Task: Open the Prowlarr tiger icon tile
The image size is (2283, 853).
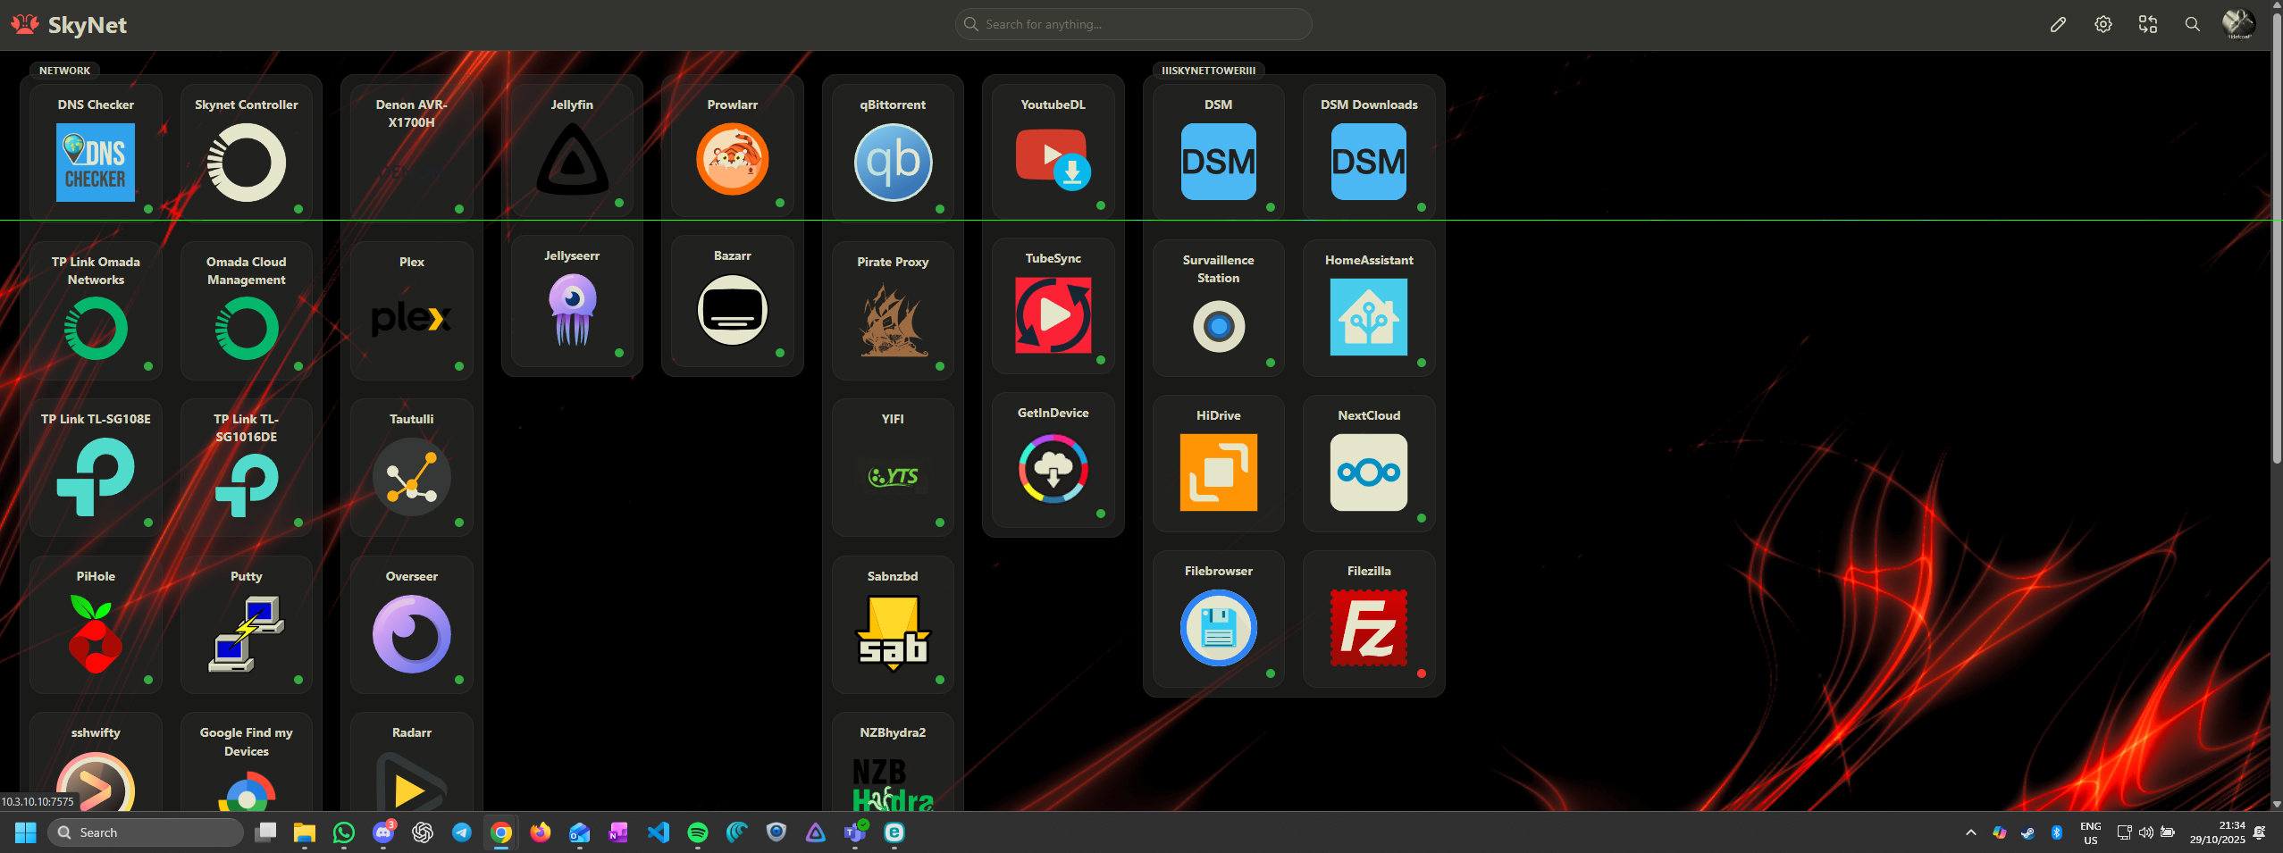Action: click(733, 149)
